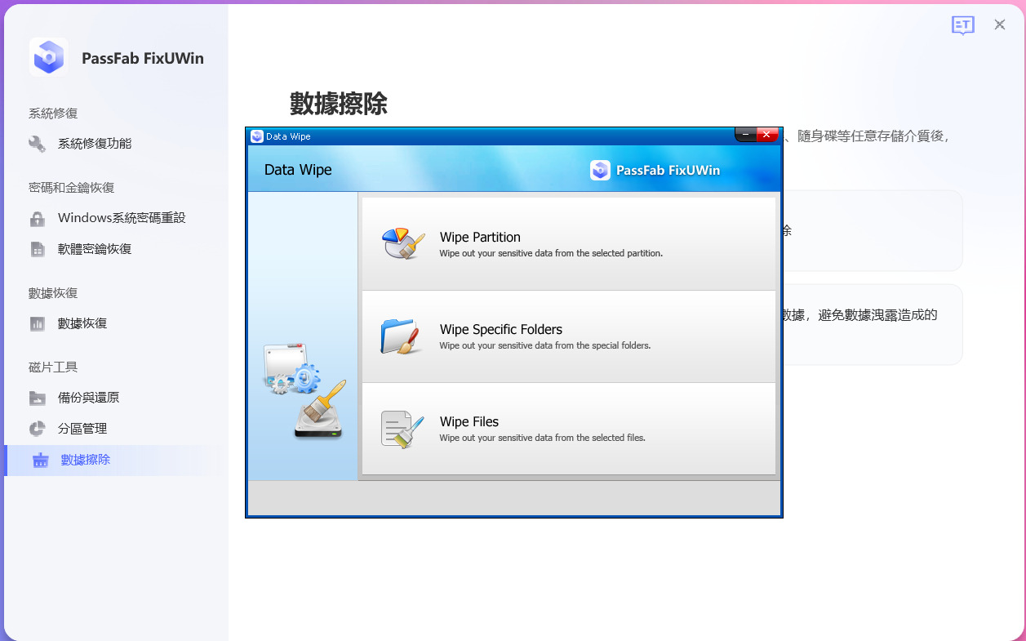Select the Wipe Partition title text
1026x641 pixels.
coord(480,238)
